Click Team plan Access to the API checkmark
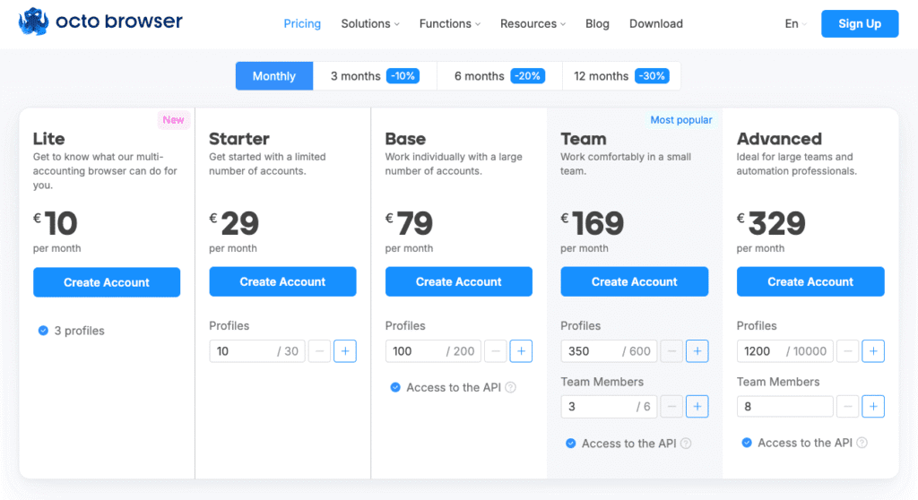The image size is (918, 500). [571, 444]
